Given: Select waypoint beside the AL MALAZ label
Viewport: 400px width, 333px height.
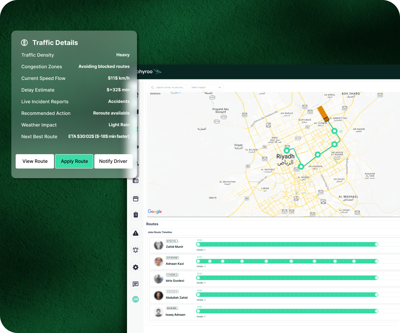Looking at the screenshot, I should tap(301, 166).
